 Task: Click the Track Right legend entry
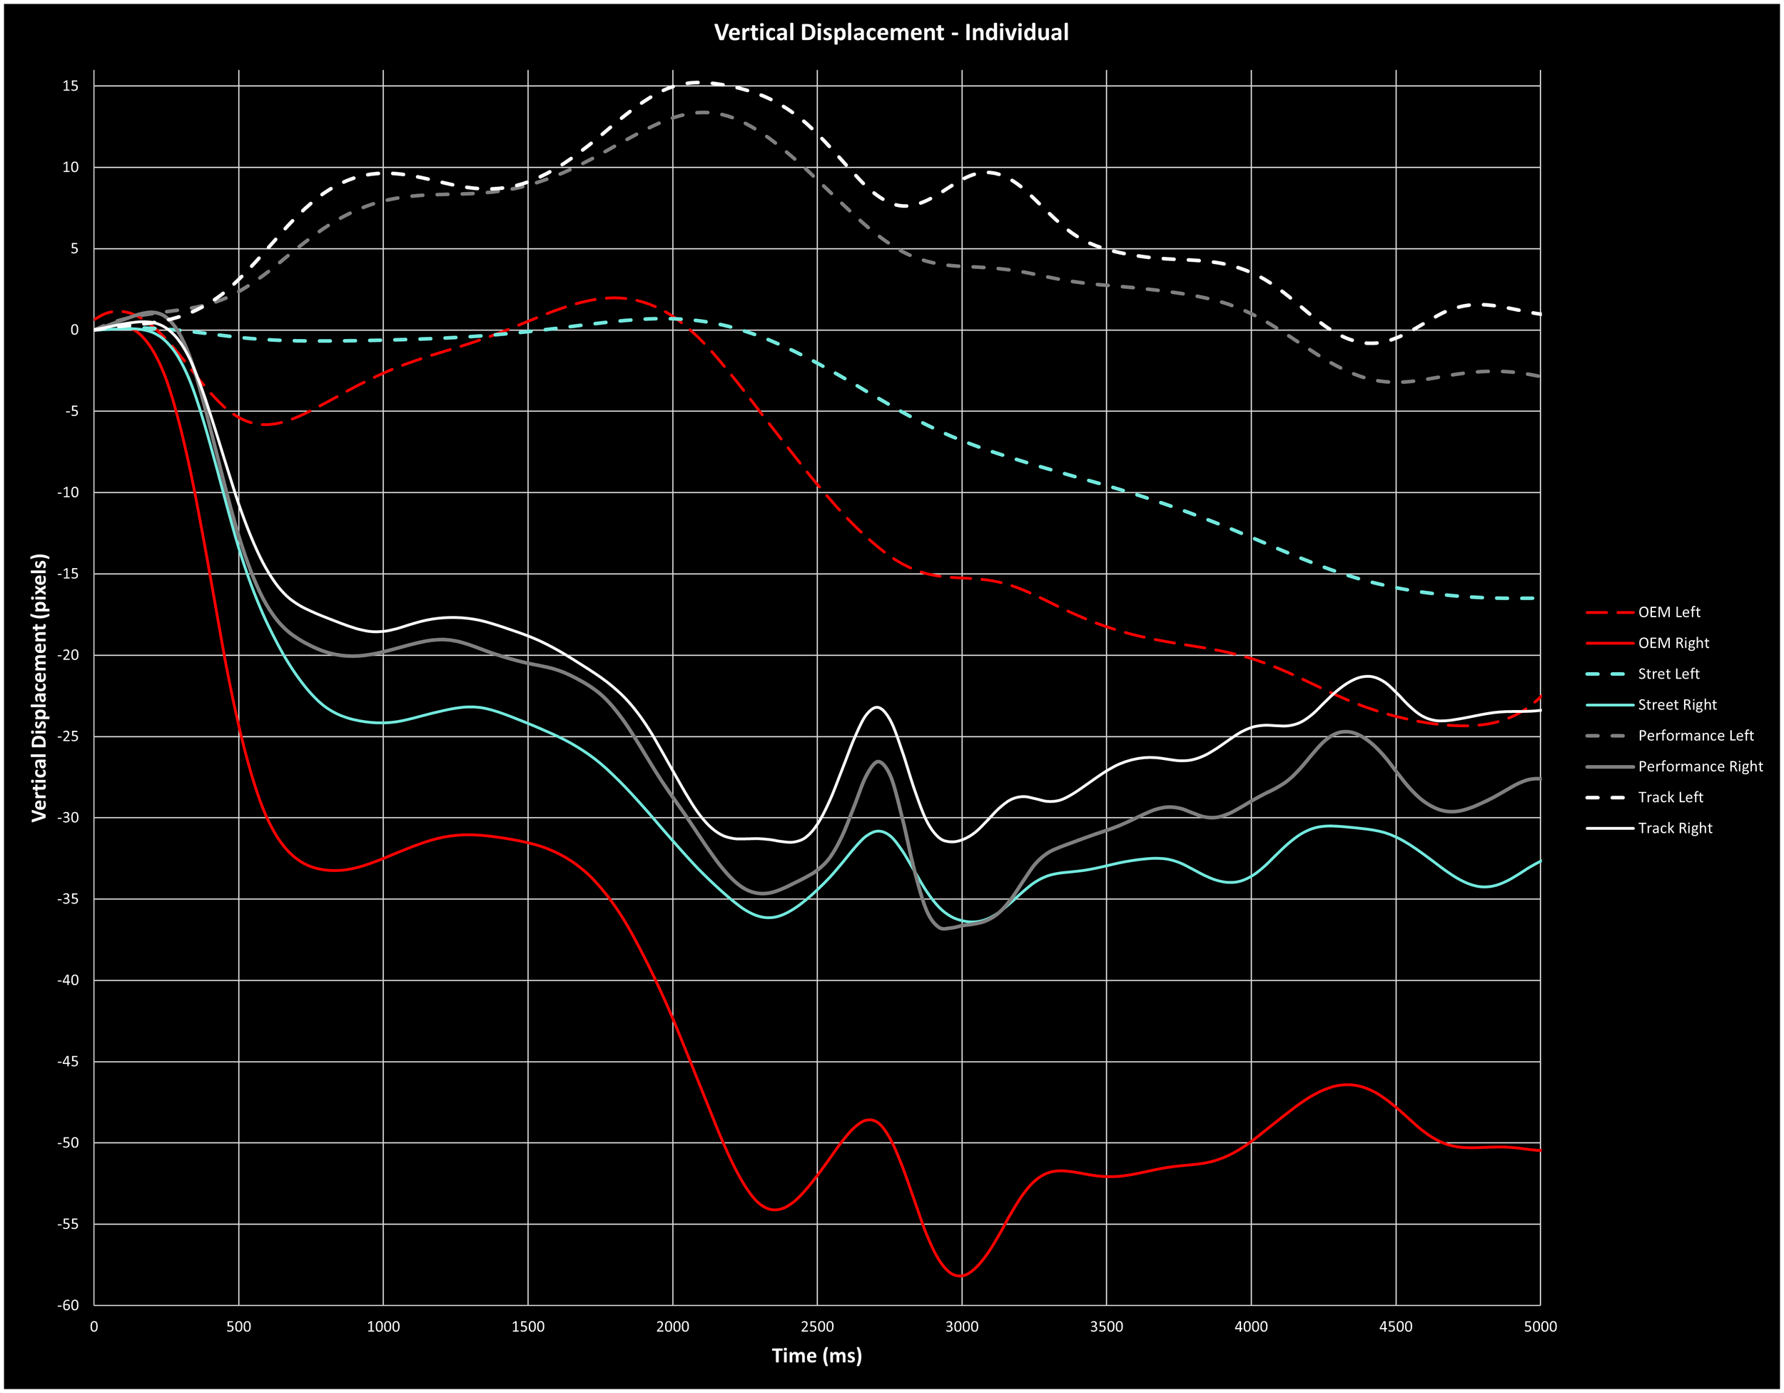click(x=1675, y=829)
